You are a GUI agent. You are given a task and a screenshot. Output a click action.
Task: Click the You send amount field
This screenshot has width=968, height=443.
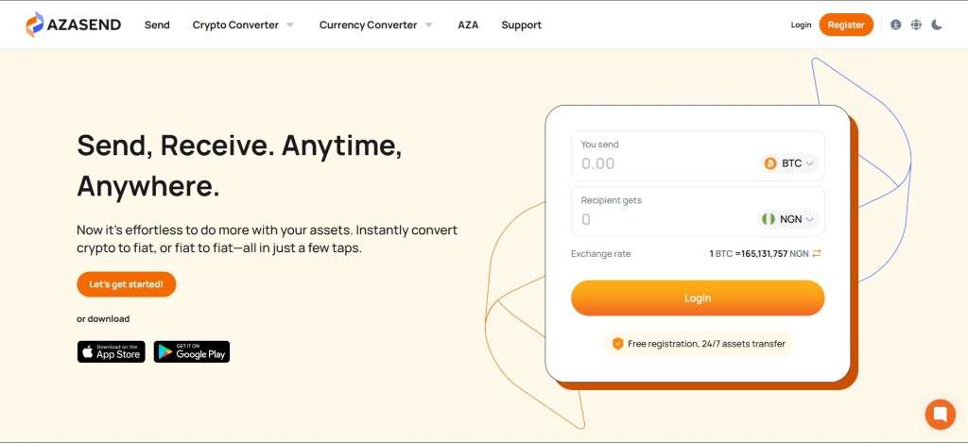(662, 163)
